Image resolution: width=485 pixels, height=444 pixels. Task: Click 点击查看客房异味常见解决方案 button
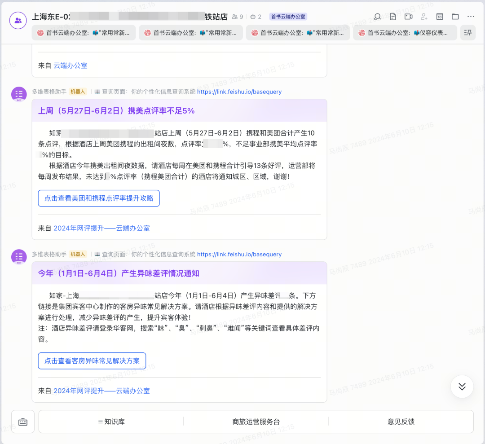point(92,360)
